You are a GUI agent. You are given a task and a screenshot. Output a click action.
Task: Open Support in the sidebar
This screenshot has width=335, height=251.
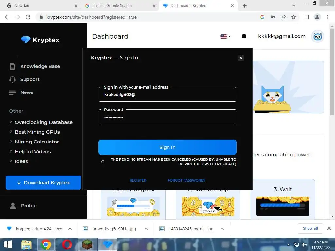click(x=30, y=79)
